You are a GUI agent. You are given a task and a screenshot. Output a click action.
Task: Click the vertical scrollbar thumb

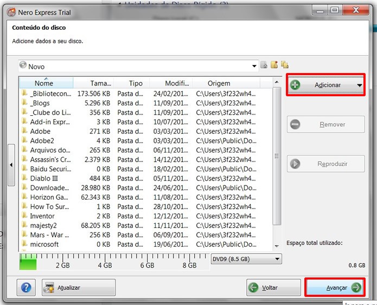tap(277, 156)
